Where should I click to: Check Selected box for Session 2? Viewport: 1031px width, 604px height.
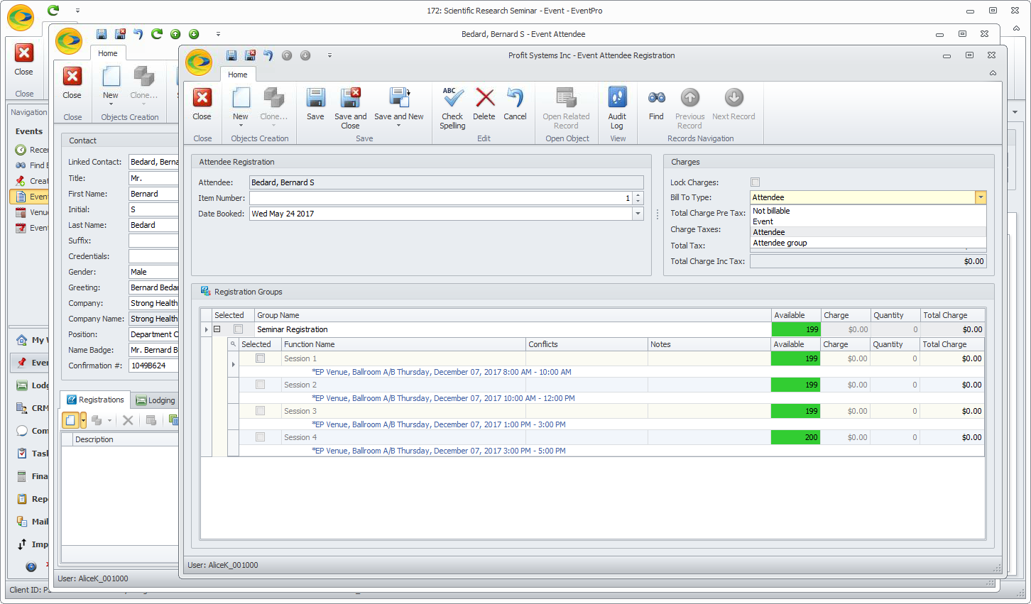(261, 385)
